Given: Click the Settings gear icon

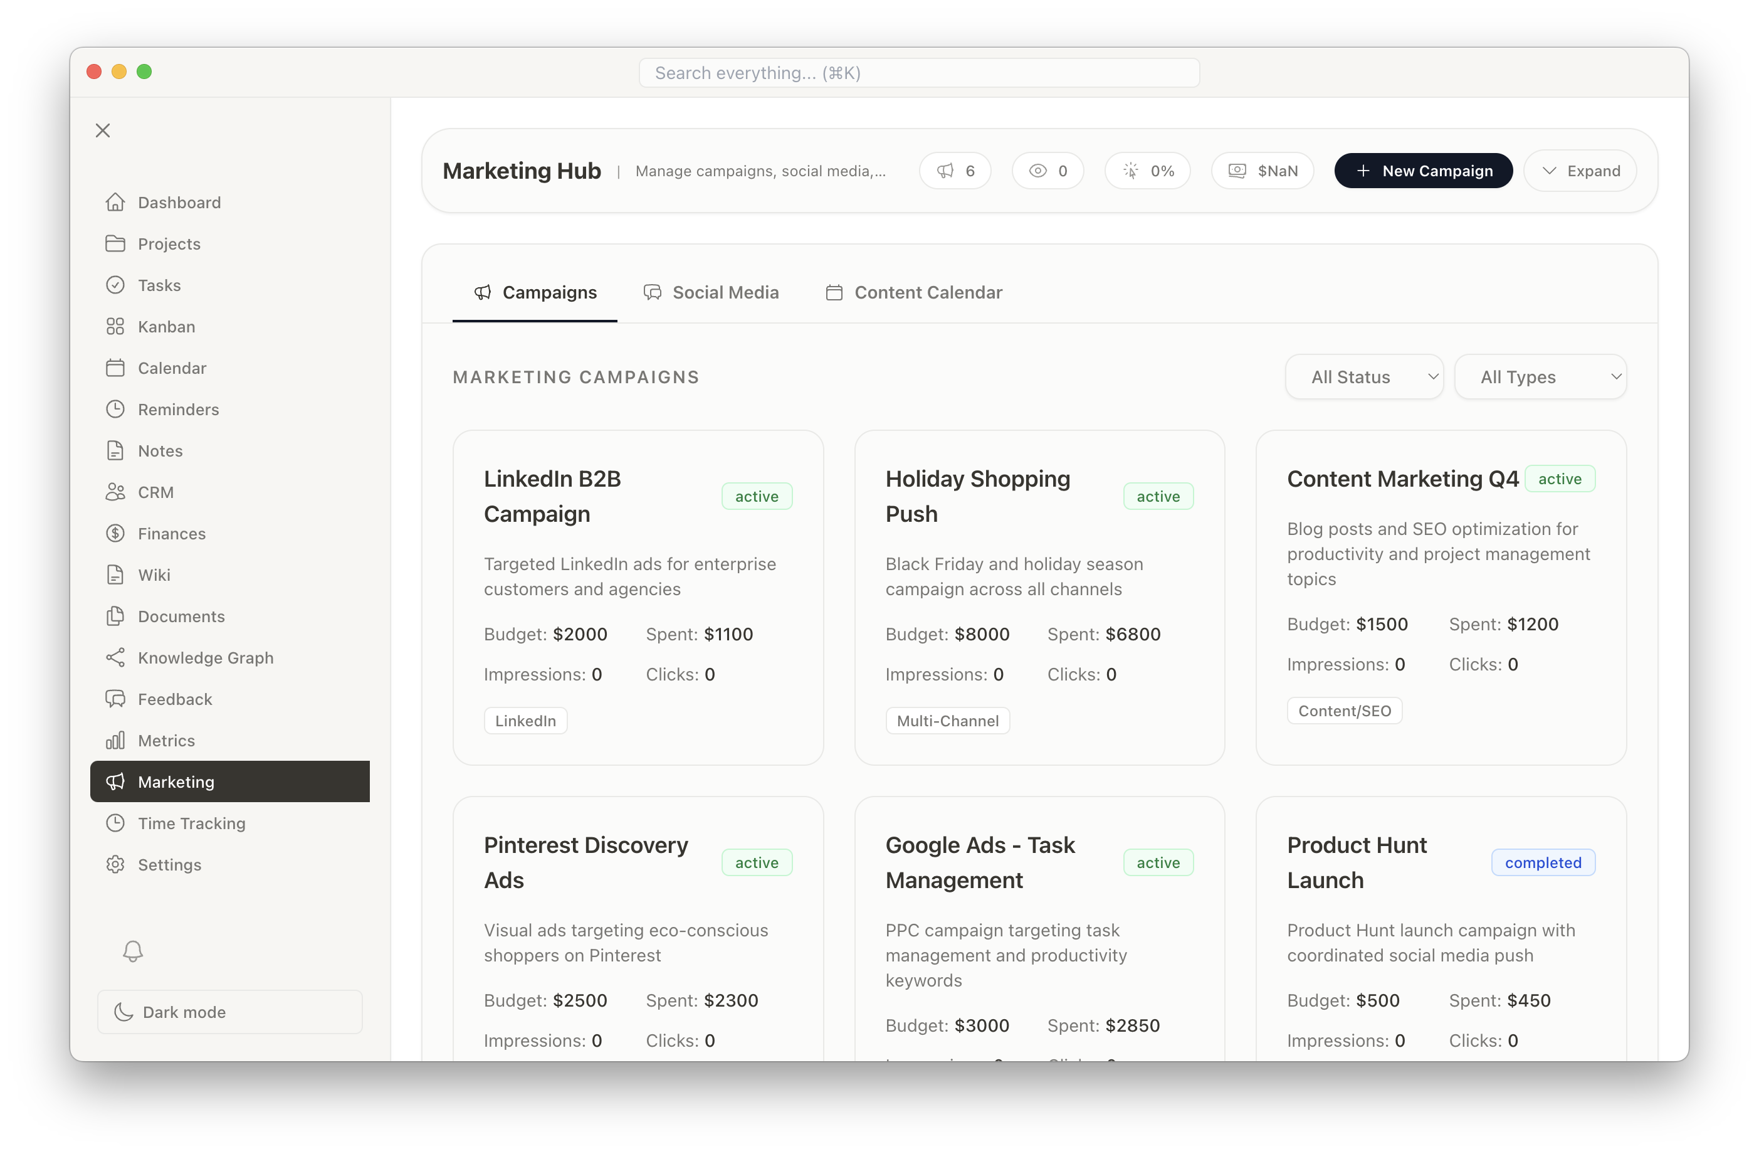Looking at the screenshot, I should pos(115,864).
